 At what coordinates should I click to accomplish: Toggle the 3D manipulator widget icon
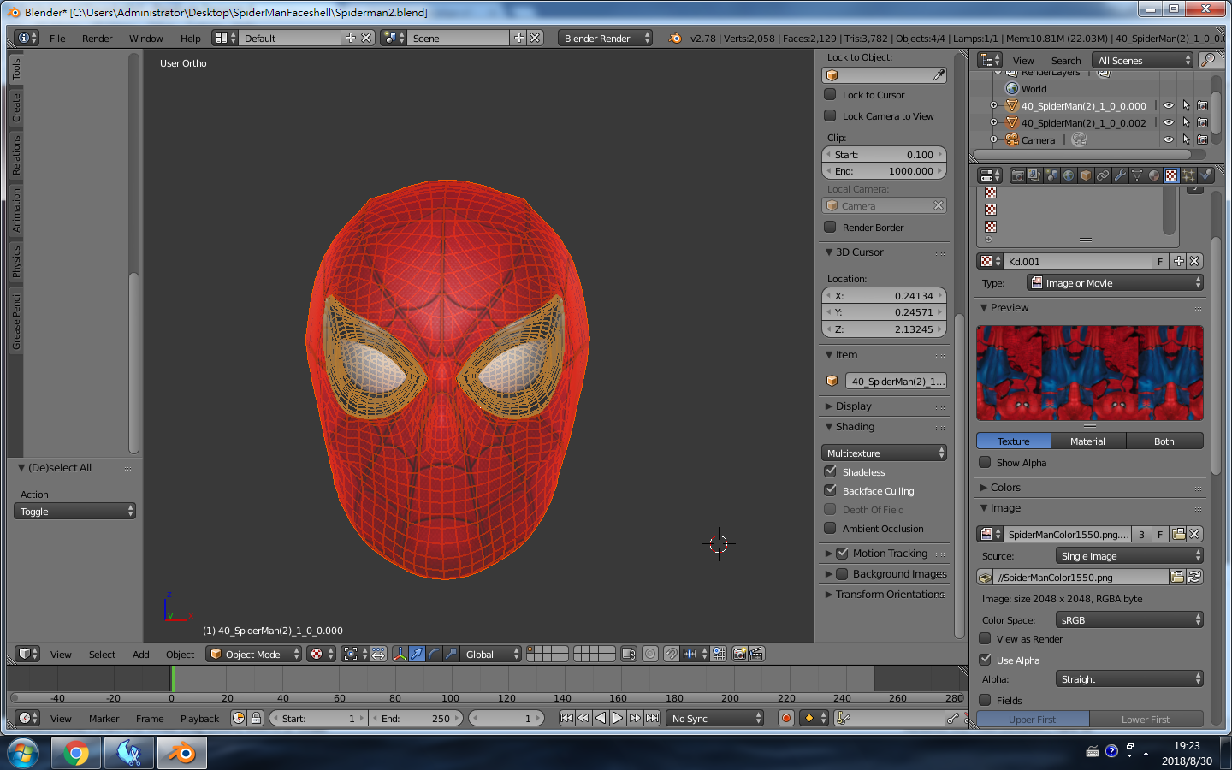pos(400,654)
